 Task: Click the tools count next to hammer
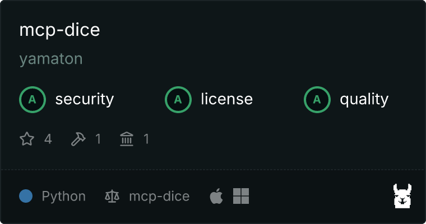click(x=98, y=139)
